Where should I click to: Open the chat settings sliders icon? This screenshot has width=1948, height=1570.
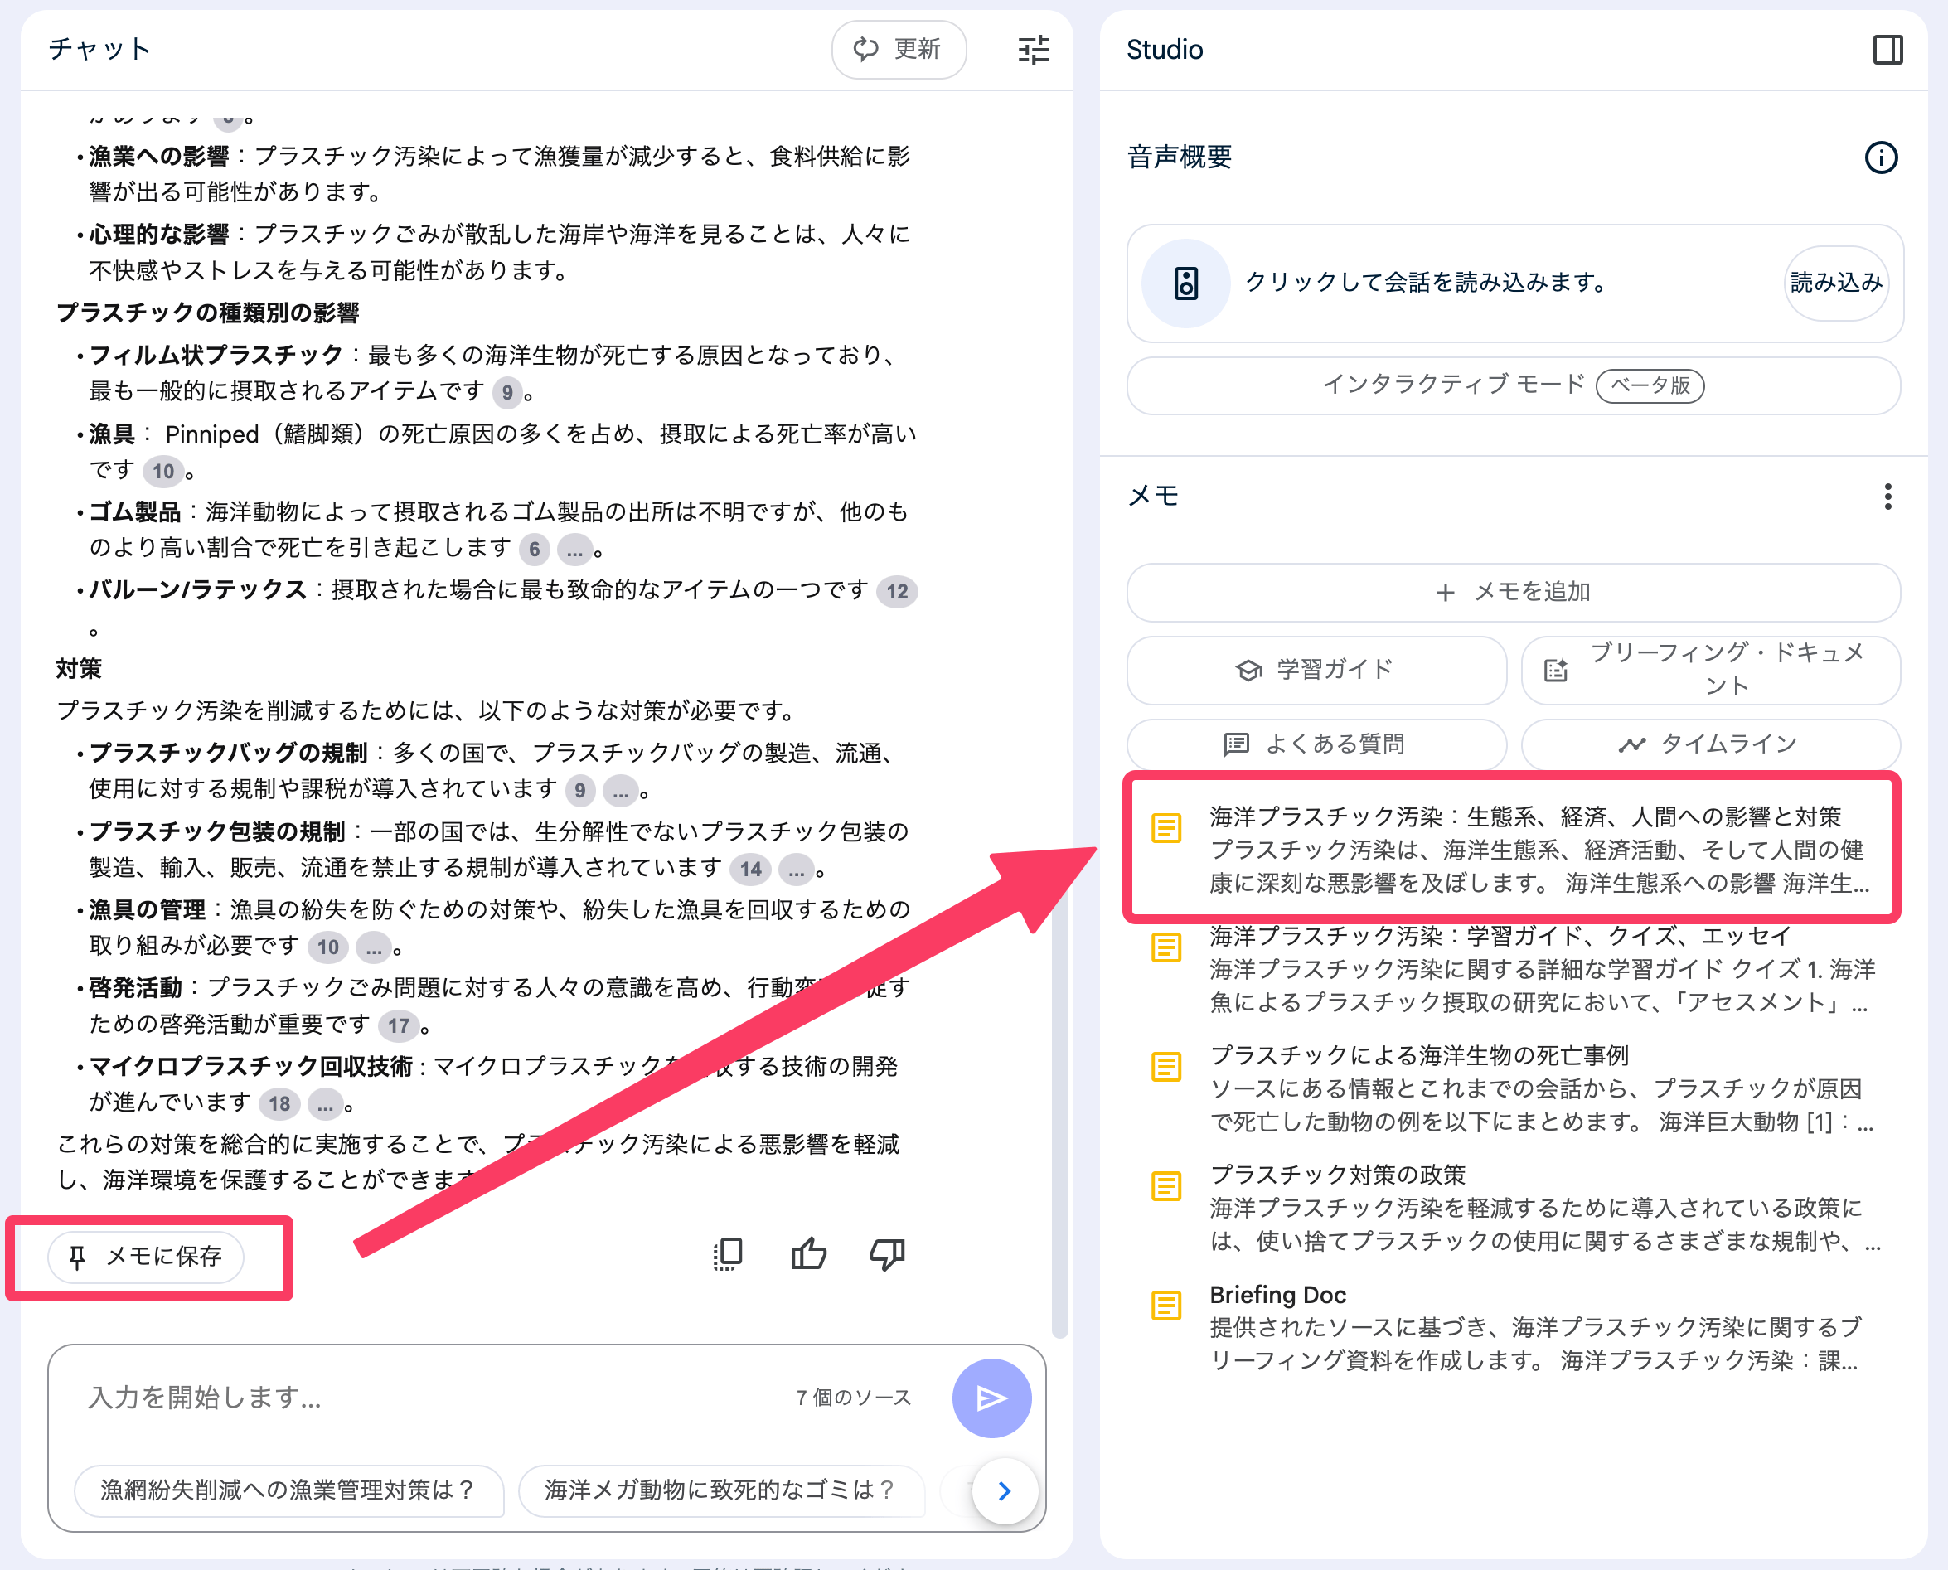tap(1033, 50)
